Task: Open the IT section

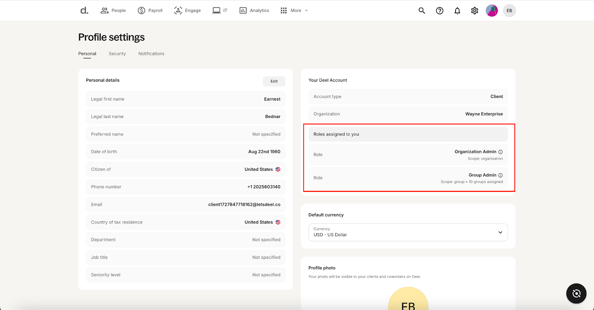Action: pos(220,10)
